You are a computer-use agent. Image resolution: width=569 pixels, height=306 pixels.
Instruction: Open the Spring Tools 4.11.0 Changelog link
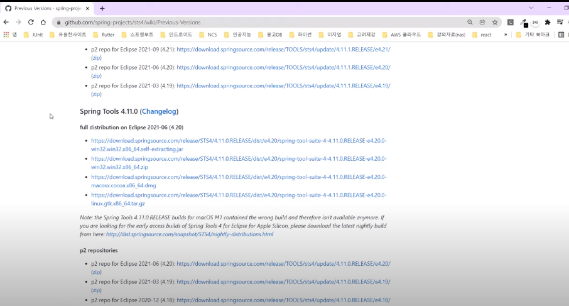(159, 111)
